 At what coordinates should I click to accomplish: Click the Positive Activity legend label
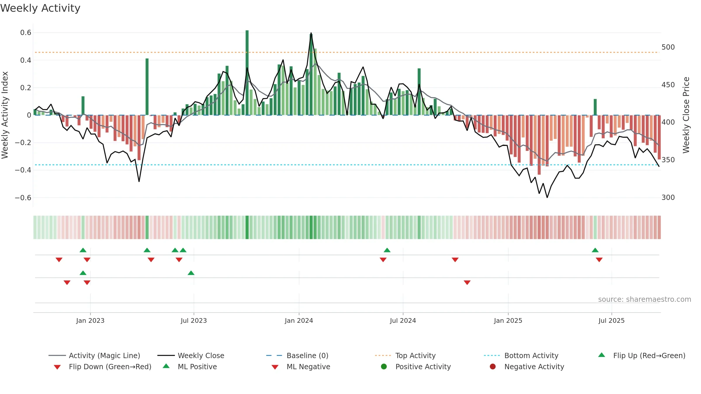pos(423,367)
